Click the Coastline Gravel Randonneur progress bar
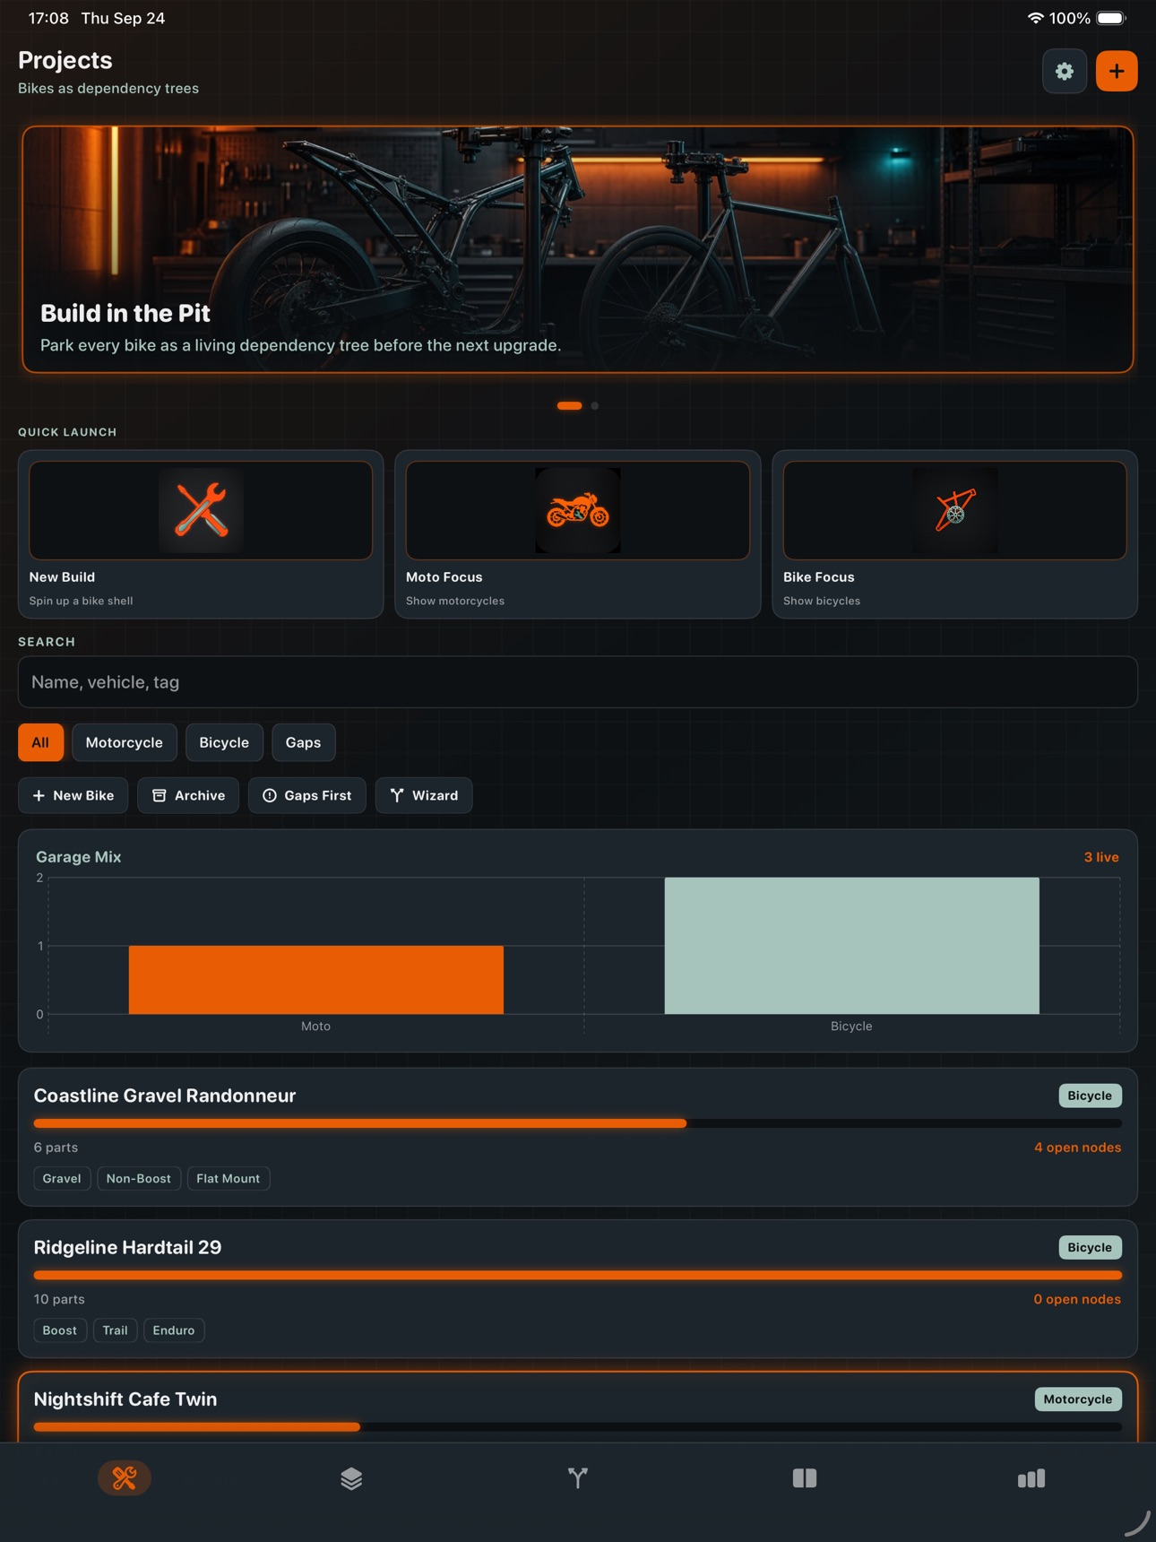Viewport: 1156px width, 1542px height. 578,1123
